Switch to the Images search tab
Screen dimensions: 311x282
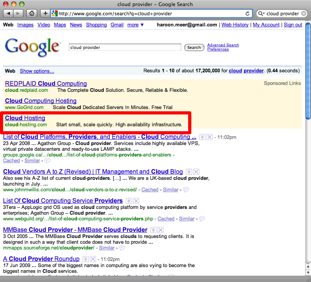click(25, 25)
